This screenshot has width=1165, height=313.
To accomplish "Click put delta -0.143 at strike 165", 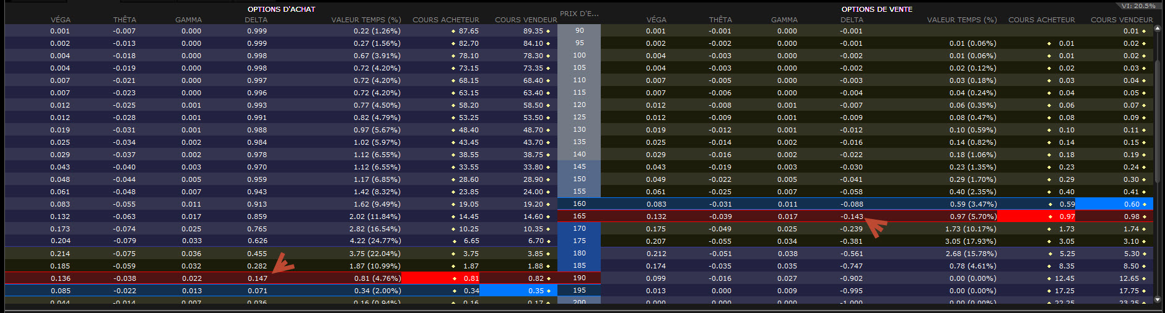I will pyautogui.click(x=852, y=217).
